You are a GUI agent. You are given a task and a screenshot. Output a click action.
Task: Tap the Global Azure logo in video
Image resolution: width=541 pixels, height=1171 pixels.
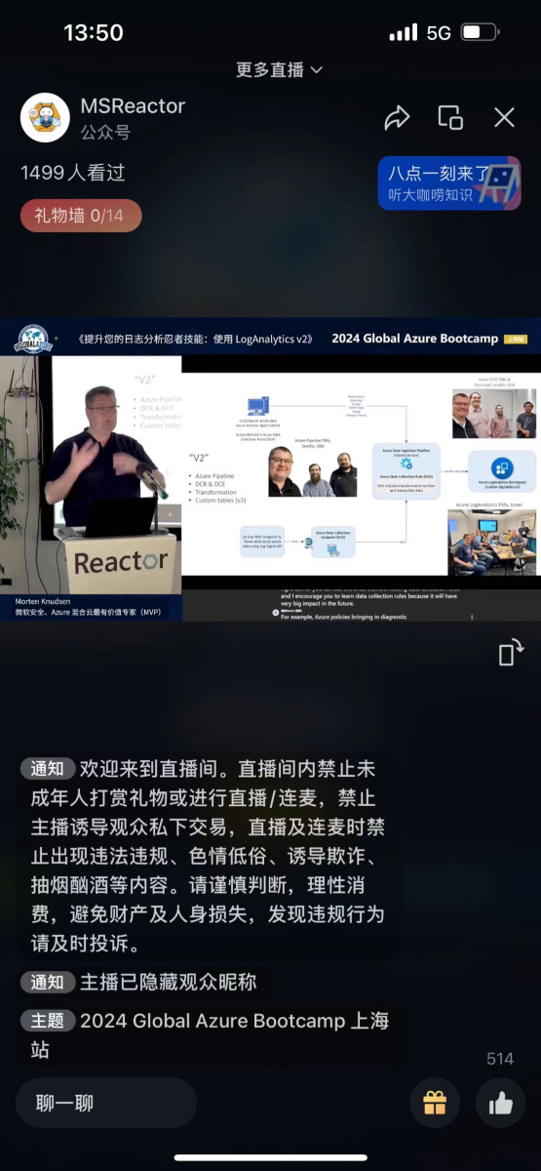point(33,338)
